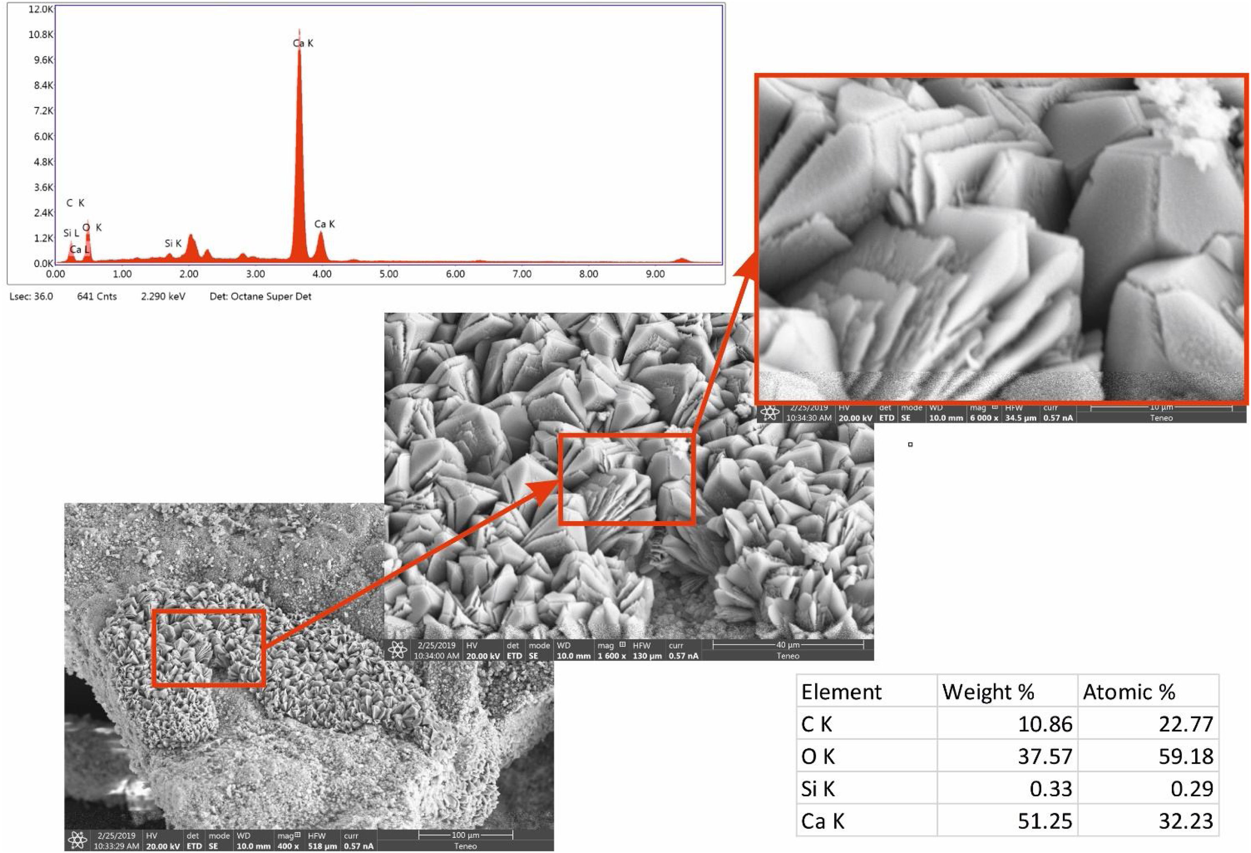1251x853 pixels.
Task: Click the Si K peak label
Action: pos(173,244)
